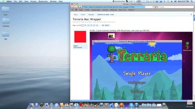
Task: Open the View menu
Action: (x=26, y=1)
